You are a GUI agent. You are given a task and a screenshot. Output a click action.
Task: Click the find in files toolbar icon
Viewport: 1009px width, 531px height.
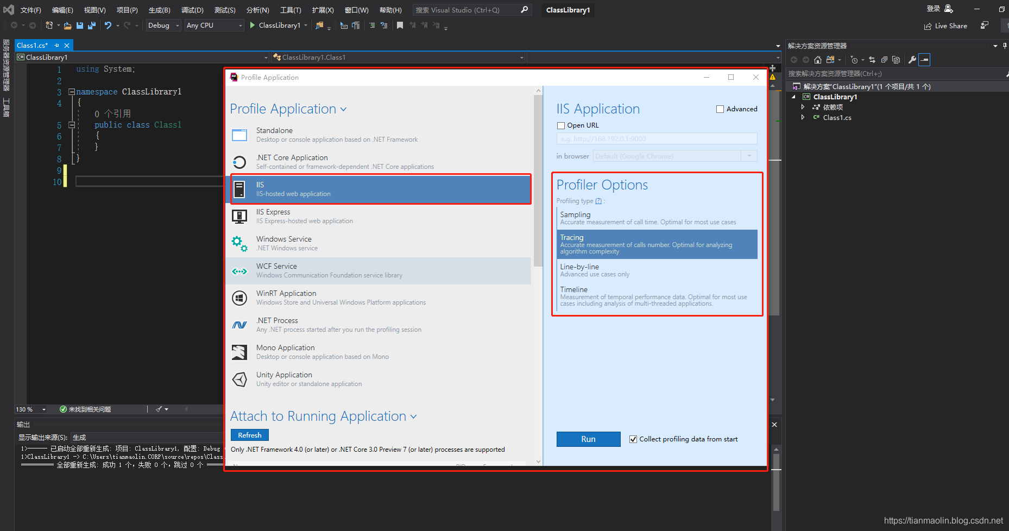(319, 26)
